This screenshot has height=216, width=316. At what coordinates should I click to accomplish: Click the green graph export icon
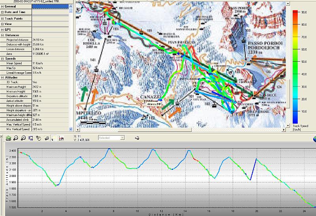click(x=8, y=138)
